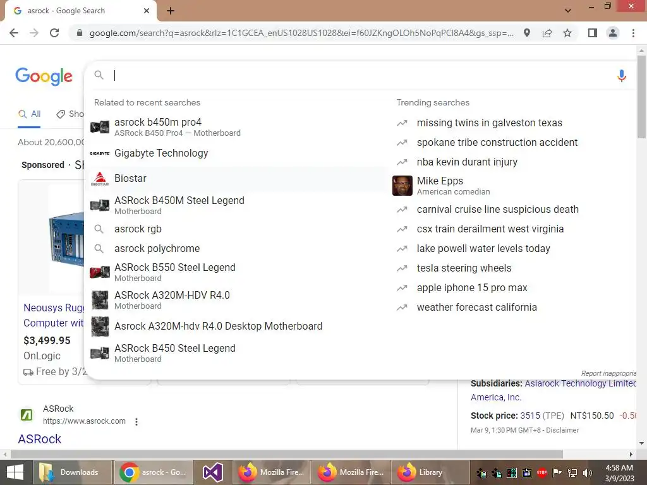Open more options dots beside asrock.com

(x=136, y=421)
